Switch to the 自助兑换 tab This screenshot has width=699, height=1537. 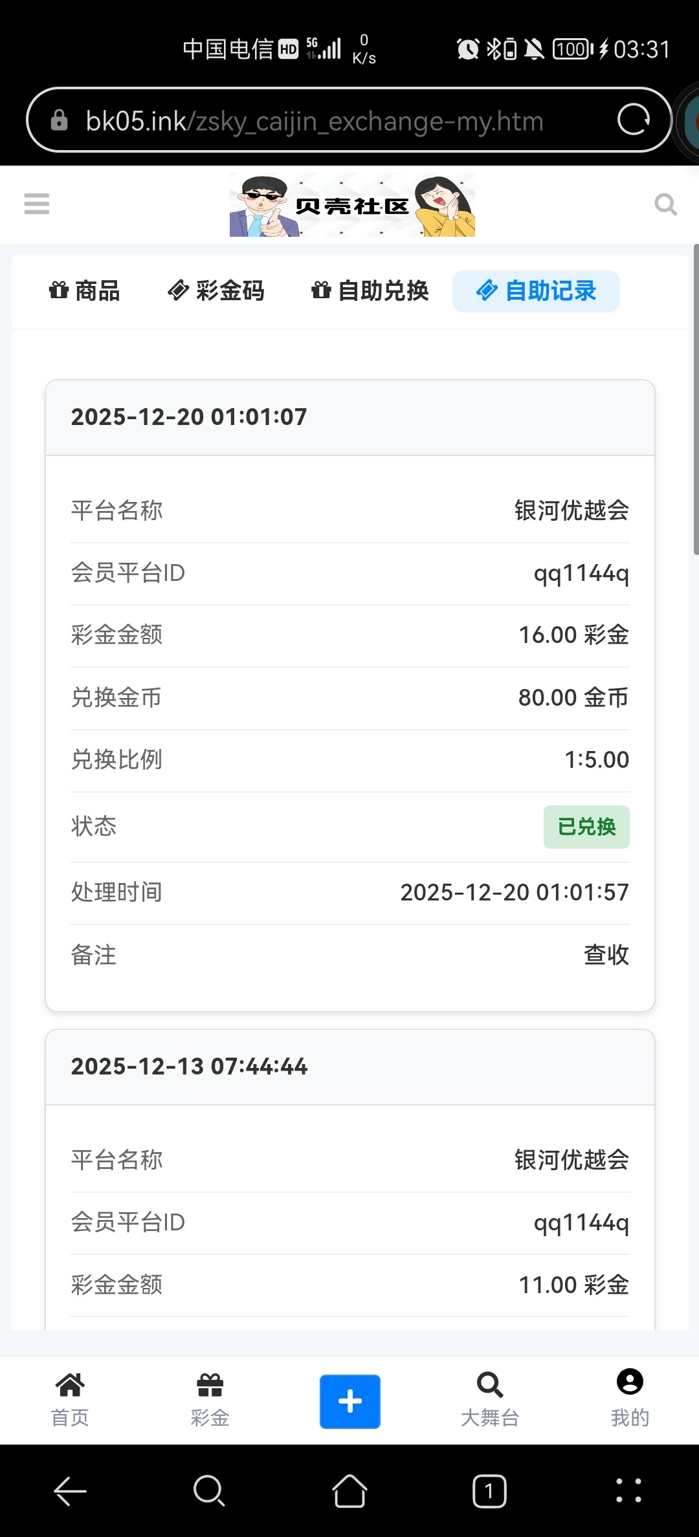[370, 291]
